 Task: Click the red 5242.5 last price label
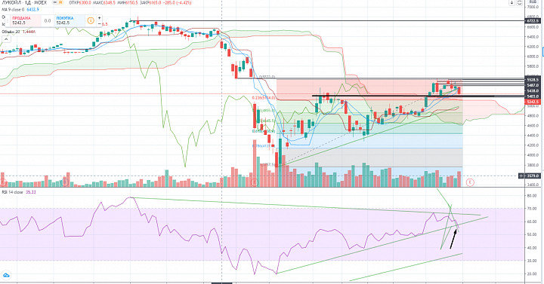click(533, 102)
